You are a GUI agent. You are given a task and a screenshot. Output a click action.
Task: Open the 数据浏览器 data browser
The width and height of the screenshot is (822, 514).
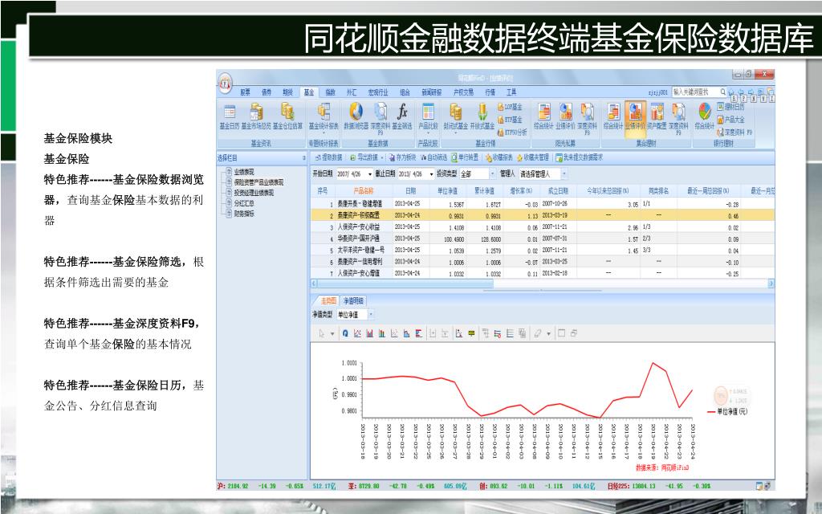(356, 117)
